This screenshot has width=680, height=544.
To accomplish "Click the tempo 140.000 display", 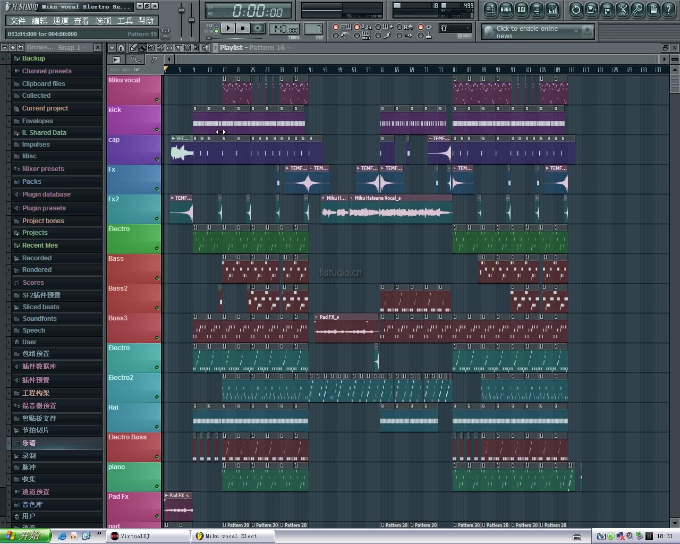I will [x=284, y=29].
